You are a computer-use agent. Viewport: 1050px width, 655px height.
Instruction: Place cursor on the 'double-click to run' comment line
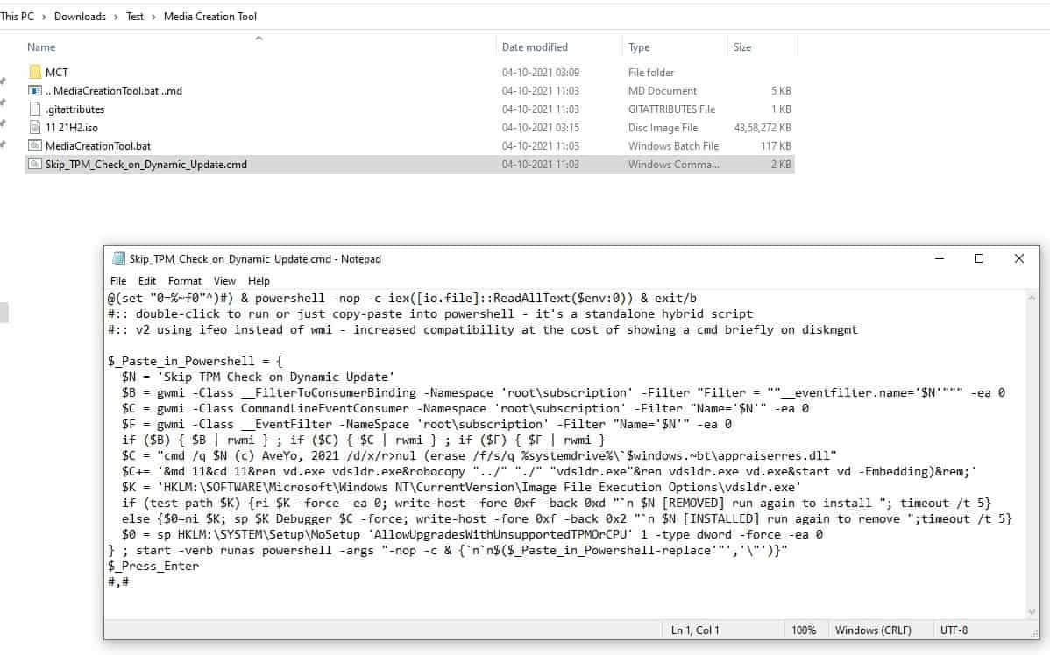(x=430, y=313)
